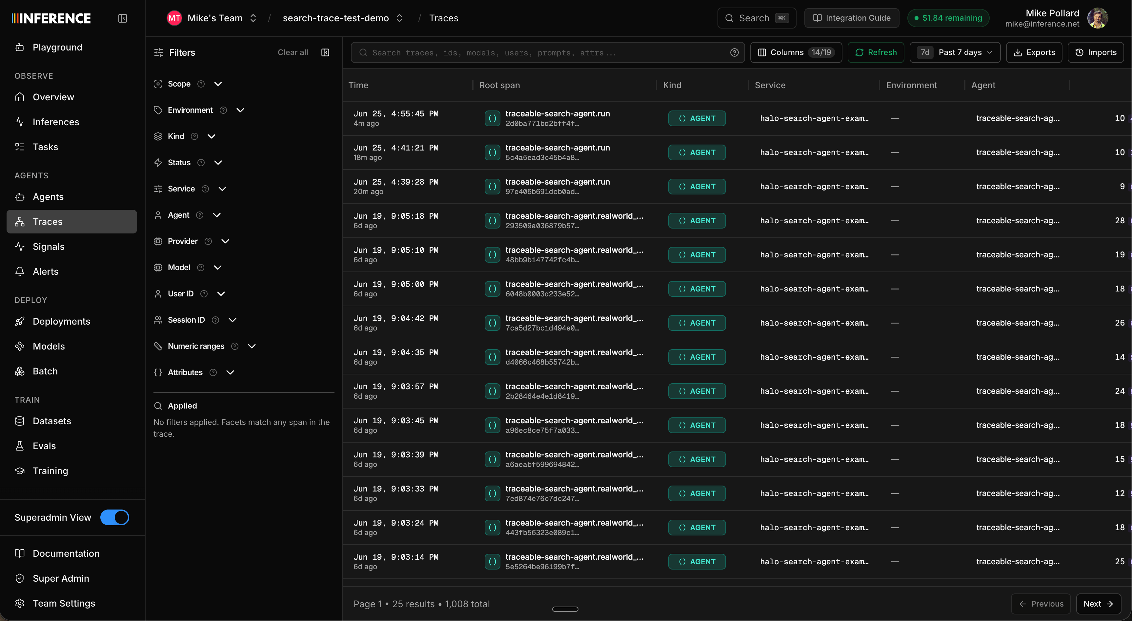Open Datasets in the sidebar
The height and width of the screenshot is (621, 1132).
pyautogui.click(x=71, y=421)
